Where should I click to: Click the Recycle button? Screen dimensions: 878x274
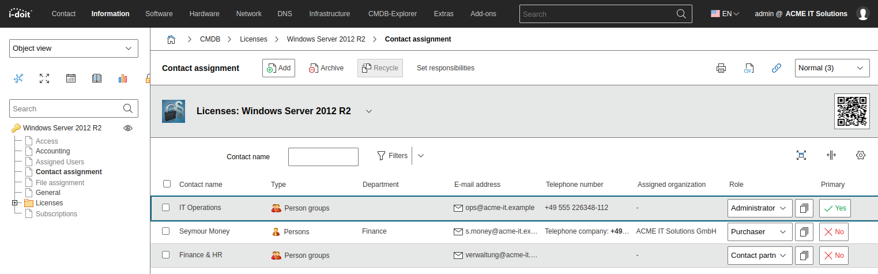pyautogui.click(x=380, y=68)
